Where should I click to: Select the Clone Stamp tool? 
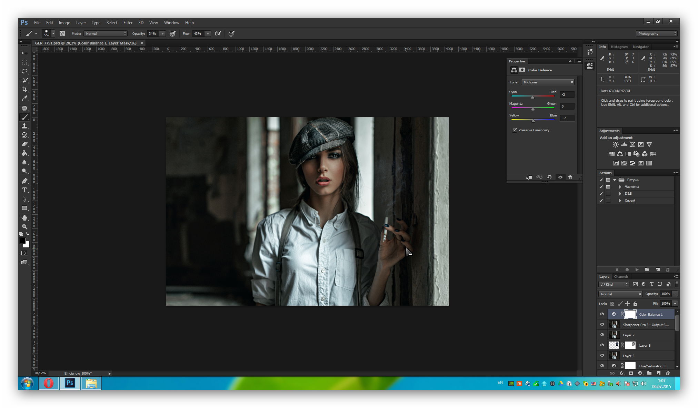24,126
